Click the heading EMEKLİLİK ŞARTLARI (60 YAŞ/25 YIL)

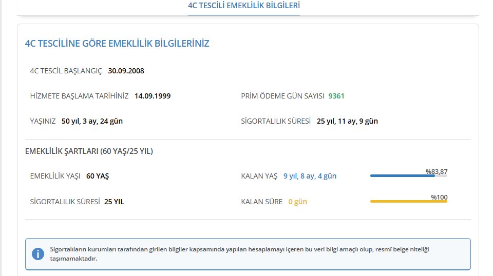pyautogui.click(x=89, y=151)
